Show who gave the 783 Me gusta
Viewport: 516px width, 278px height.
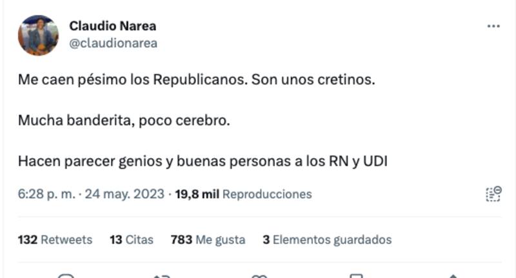[208, 240]
